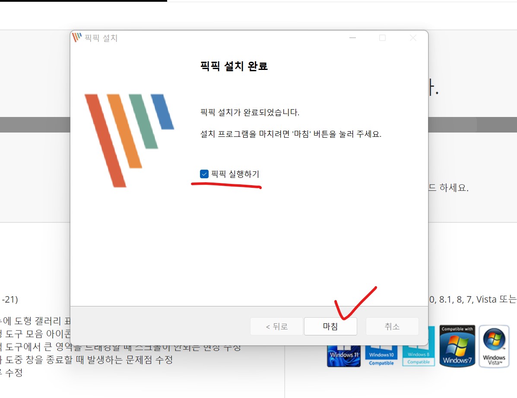517x398 pixels.
Task: Click the 픽픽 실행하기 label text
Action: pyautogui.click(x=235, y=174)
